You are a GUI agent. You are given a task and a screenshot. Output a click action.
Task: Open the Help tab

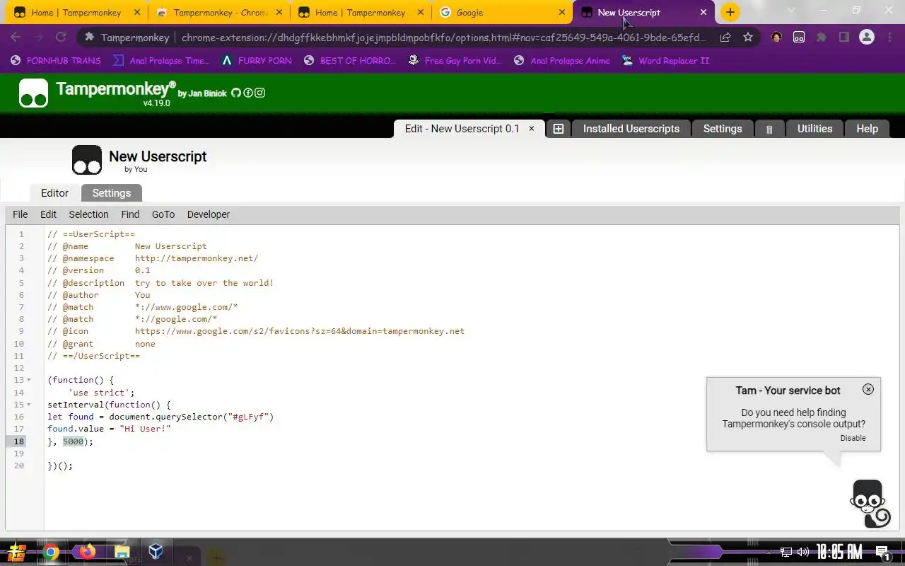click(867, 129)
